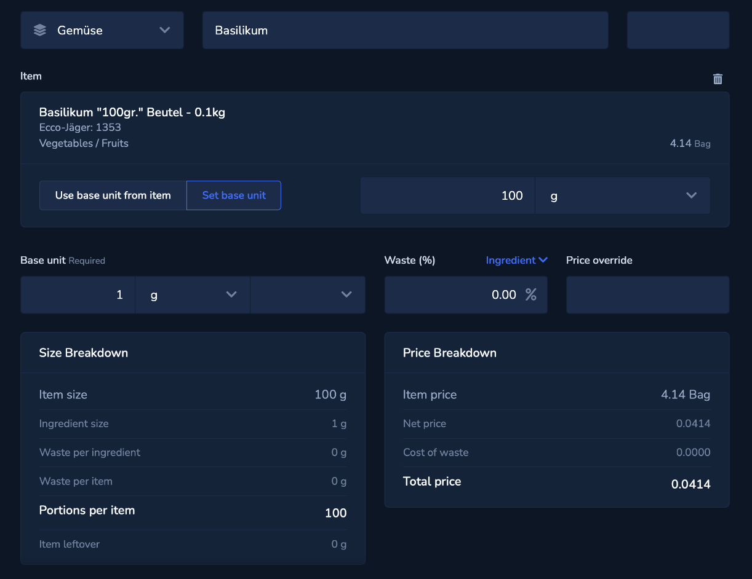
Task: Click the Waste percentage field showing 0.00
Action: coord(466,294)
